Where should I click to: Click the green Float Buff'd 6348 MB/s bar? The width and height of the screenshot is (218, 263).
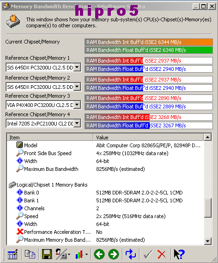pyautogui.click(x=149, y=50)
